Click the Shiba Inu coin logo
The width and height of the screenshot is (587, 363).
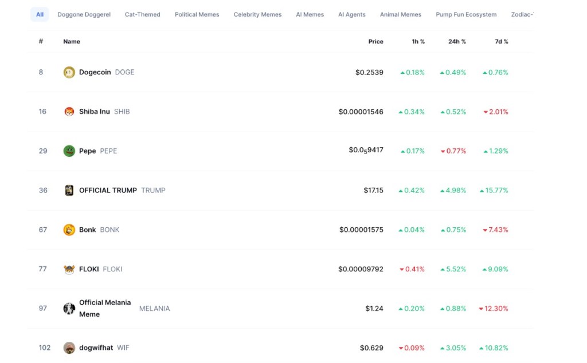tap(69, 112)
